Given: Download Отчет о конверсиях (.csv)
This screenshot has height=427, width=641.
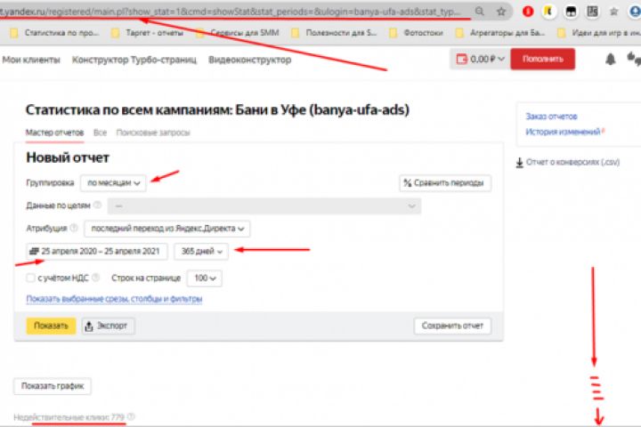Looking at the screenshot, I should tap(568, 162).
